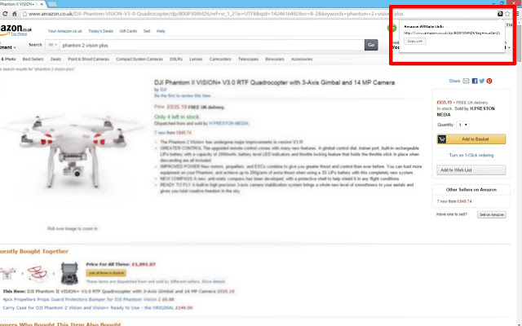Click the Go search button

click(x=371, y=45)
